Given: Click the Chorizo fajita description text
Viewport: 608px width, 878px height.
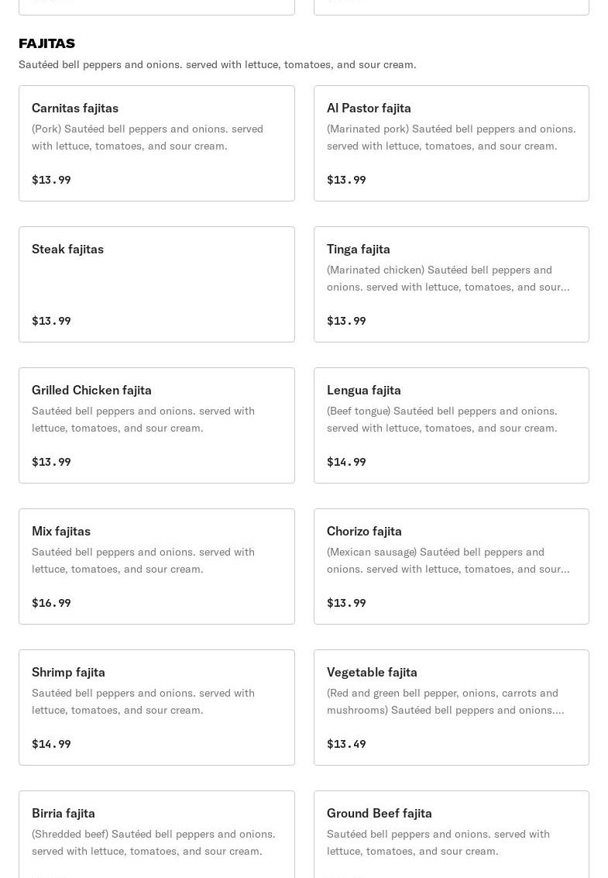Looking at the screenshot, I should [448, 560].
